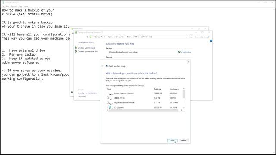The height and width of the screenshot is (155, 276).
Task: Open Notepad Edit menu
Action: coord(8,6)
